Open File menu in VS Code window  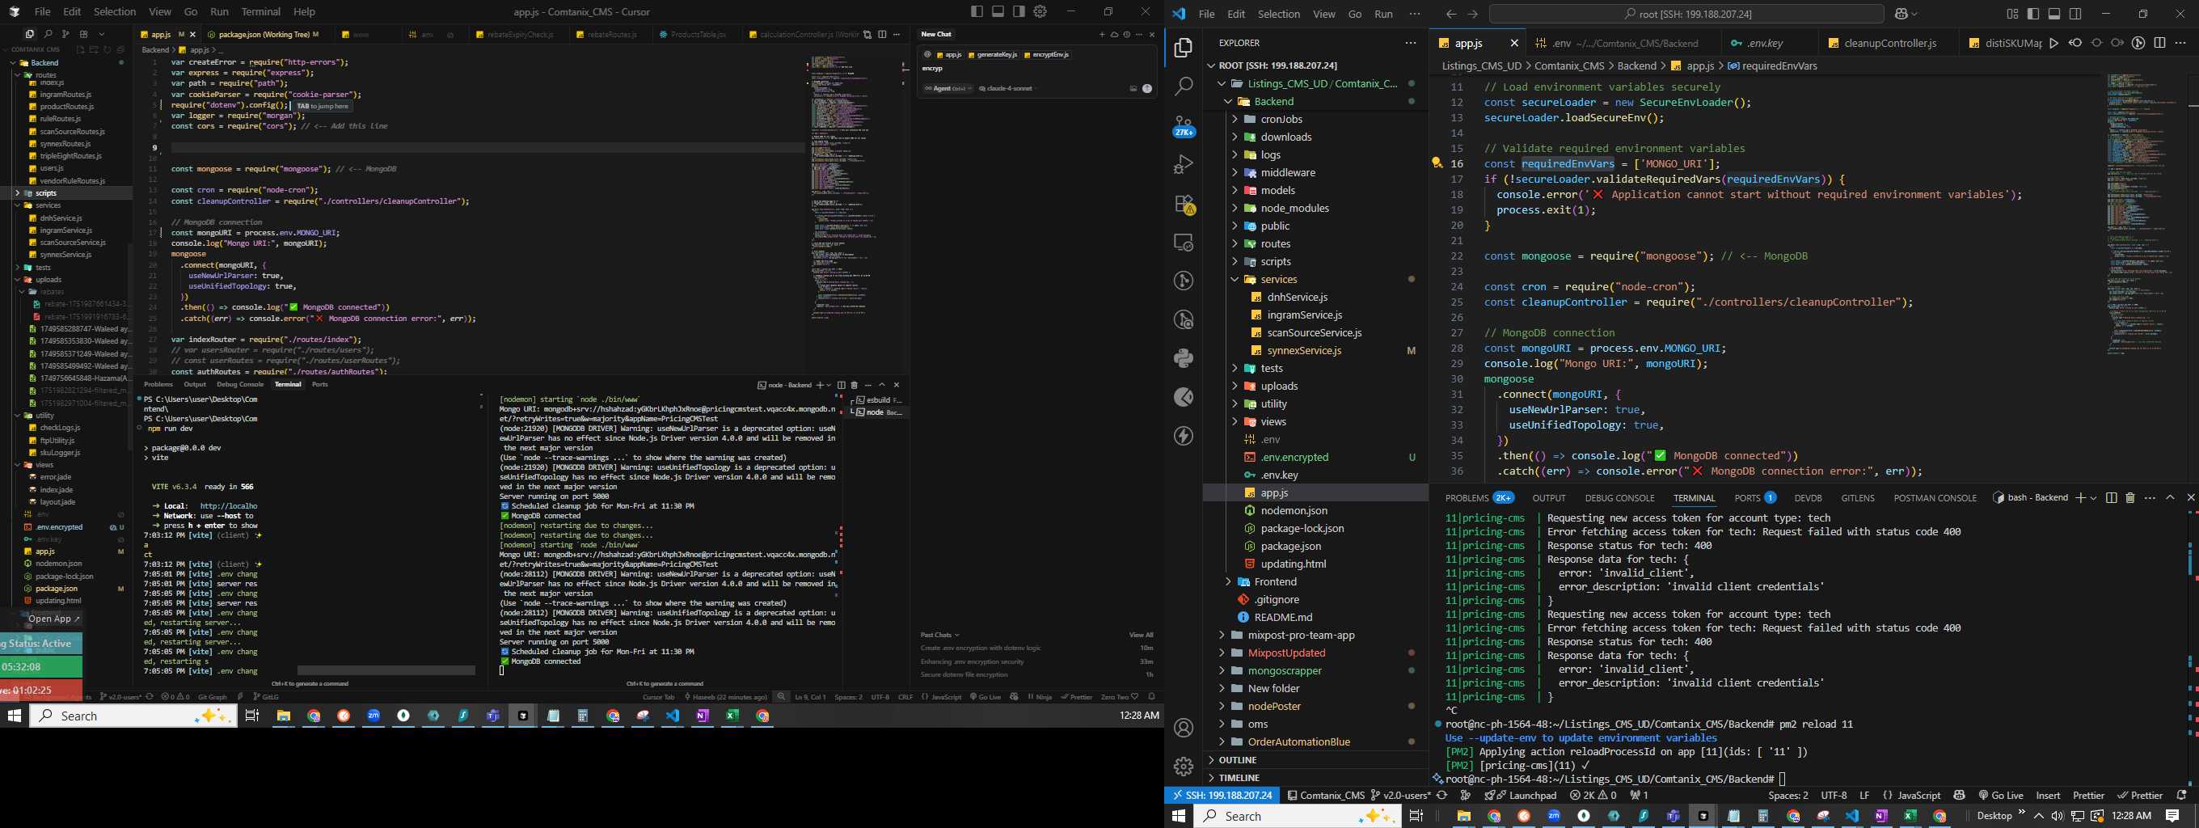coord(1206,14)
